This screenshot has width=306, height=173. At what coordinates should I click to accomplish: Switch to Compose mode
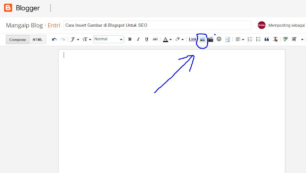(x=18, y=40)
